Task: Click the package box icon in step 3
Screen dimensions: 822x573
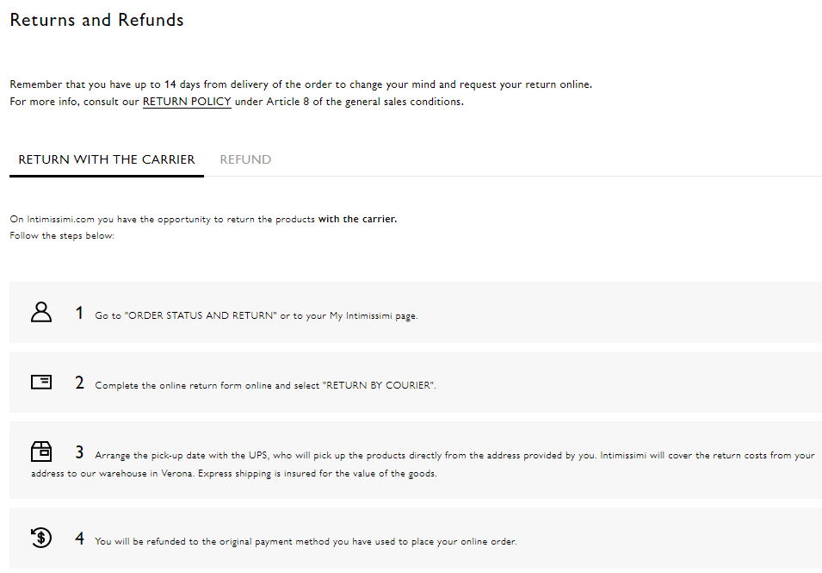Action: pos(41,451)
